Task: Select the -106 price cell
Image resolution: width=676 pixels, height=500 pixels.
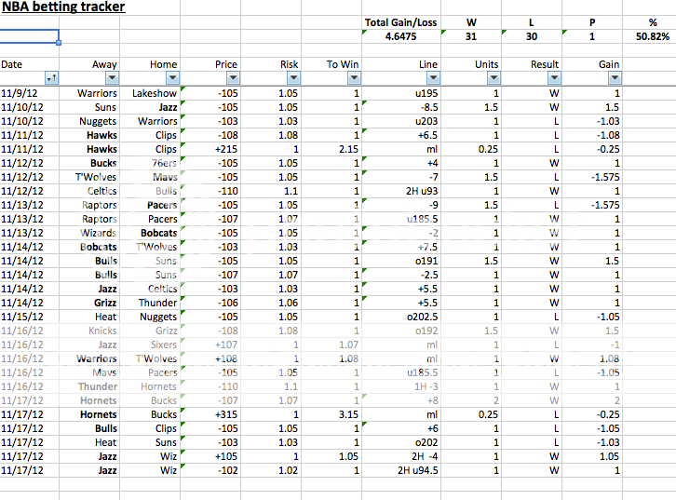Action: [x=210, y=303]
